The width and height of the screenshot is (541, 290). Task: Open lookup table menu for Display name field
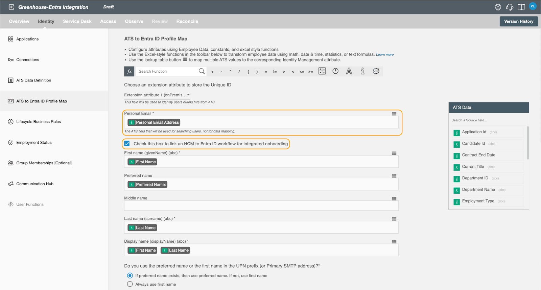point(394,242)
